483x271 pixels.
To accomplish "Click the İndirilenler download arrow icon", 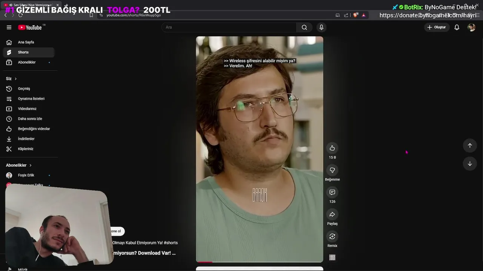I will [9, 139].
